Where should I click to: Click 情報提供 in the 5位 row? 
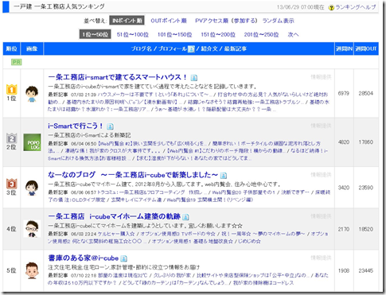tap(321, 258)
